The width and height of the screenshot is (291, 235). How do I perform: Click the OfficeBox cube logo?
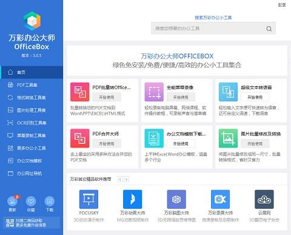[x=32, y=21]
